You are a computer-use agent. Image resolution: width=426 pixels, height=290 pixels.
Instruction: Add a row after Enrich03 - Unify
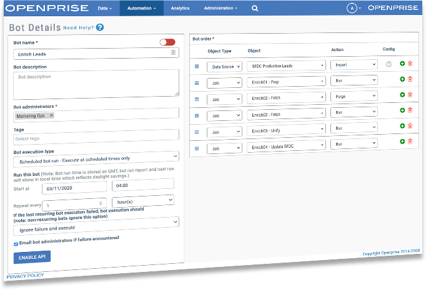(402, 126)
